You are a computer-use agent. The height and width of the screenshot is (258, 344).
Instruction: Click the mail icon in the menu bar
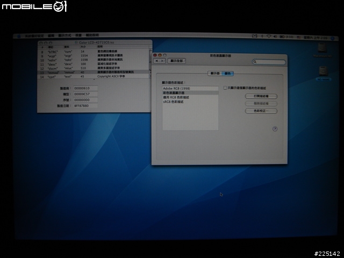click(x=254, y=36)
